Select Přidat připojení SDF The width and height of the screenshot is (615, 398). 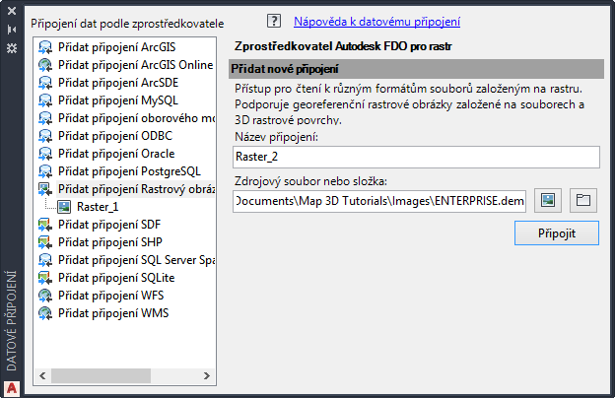[109, 225]
